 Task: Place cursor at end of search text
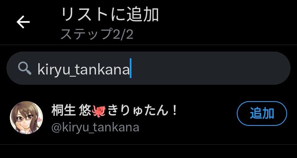[130, 68]
